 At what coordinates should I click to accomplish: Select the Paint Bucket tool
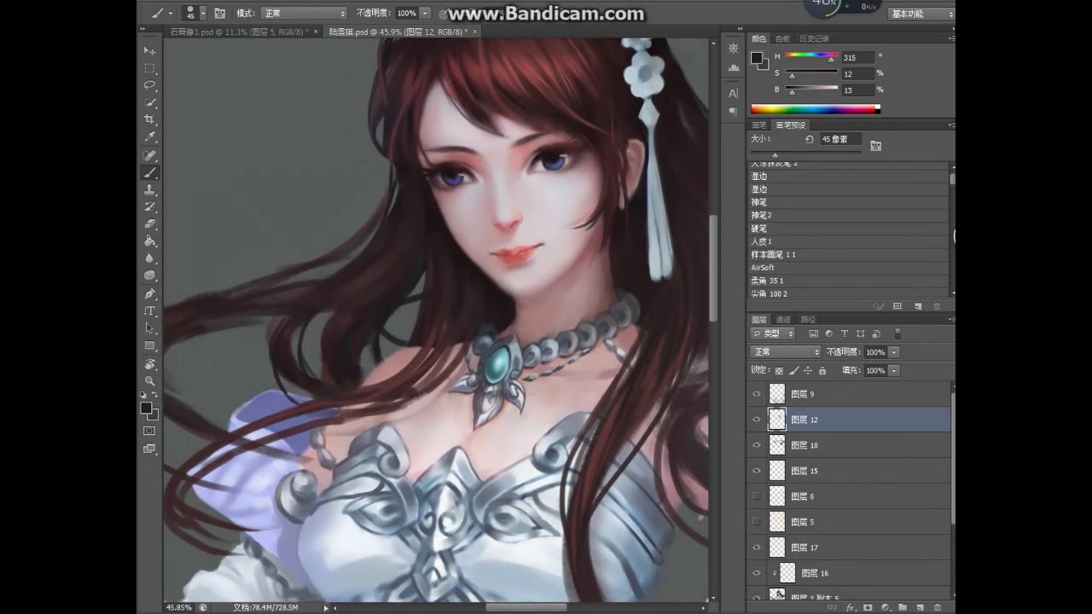(150, 241)
